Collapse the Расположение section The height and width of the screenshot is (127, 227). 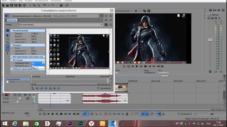coord(12,31)
